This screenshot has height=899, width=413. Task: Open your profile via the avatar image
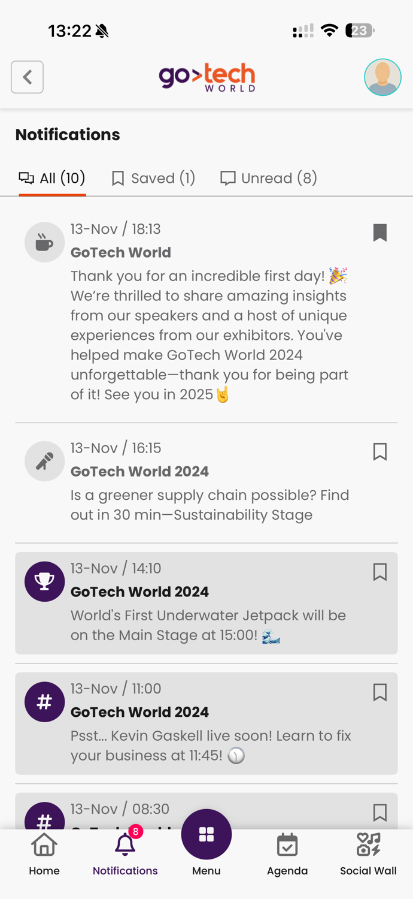(x=382, y=77)
